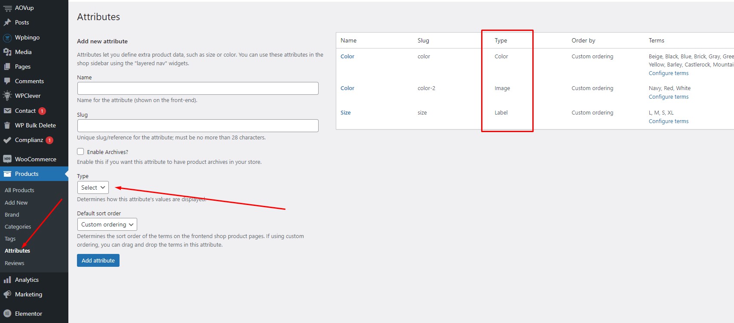
Task: Open the Default sort order dropdown
Action: pyautogui.click(x=107, y=224)
